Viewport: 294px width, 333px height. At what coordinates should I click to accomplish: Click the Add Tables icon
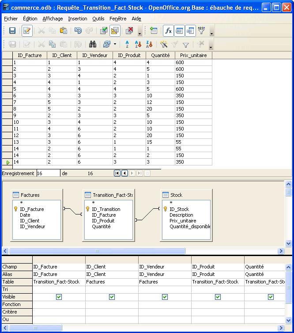click(154, 31)
